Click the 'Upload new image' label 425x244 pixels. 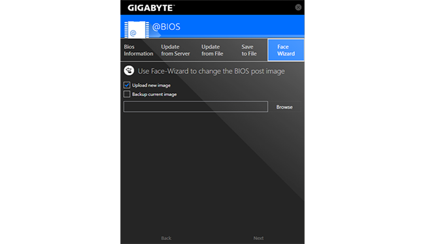pos(151,85)
